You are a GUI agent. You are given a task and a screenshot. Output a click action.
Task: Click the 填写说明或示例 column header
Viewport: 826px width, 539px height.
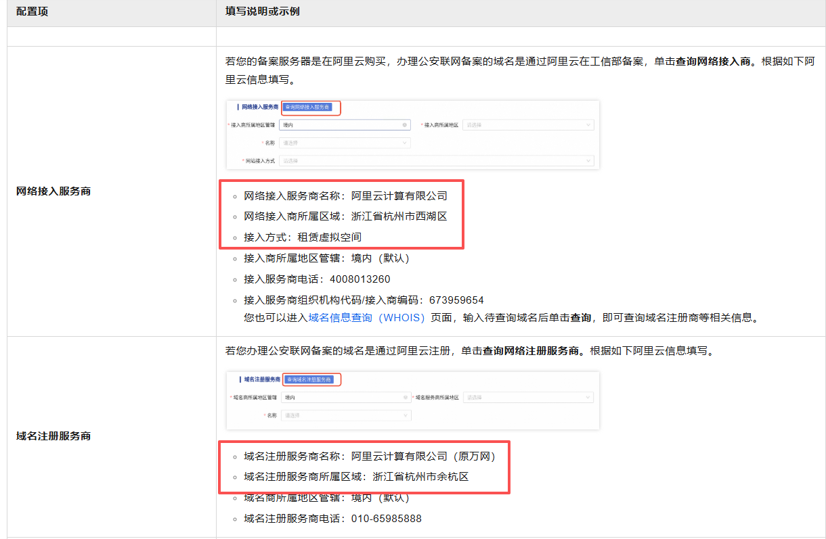pyautogui.click(x=263, y=12)
